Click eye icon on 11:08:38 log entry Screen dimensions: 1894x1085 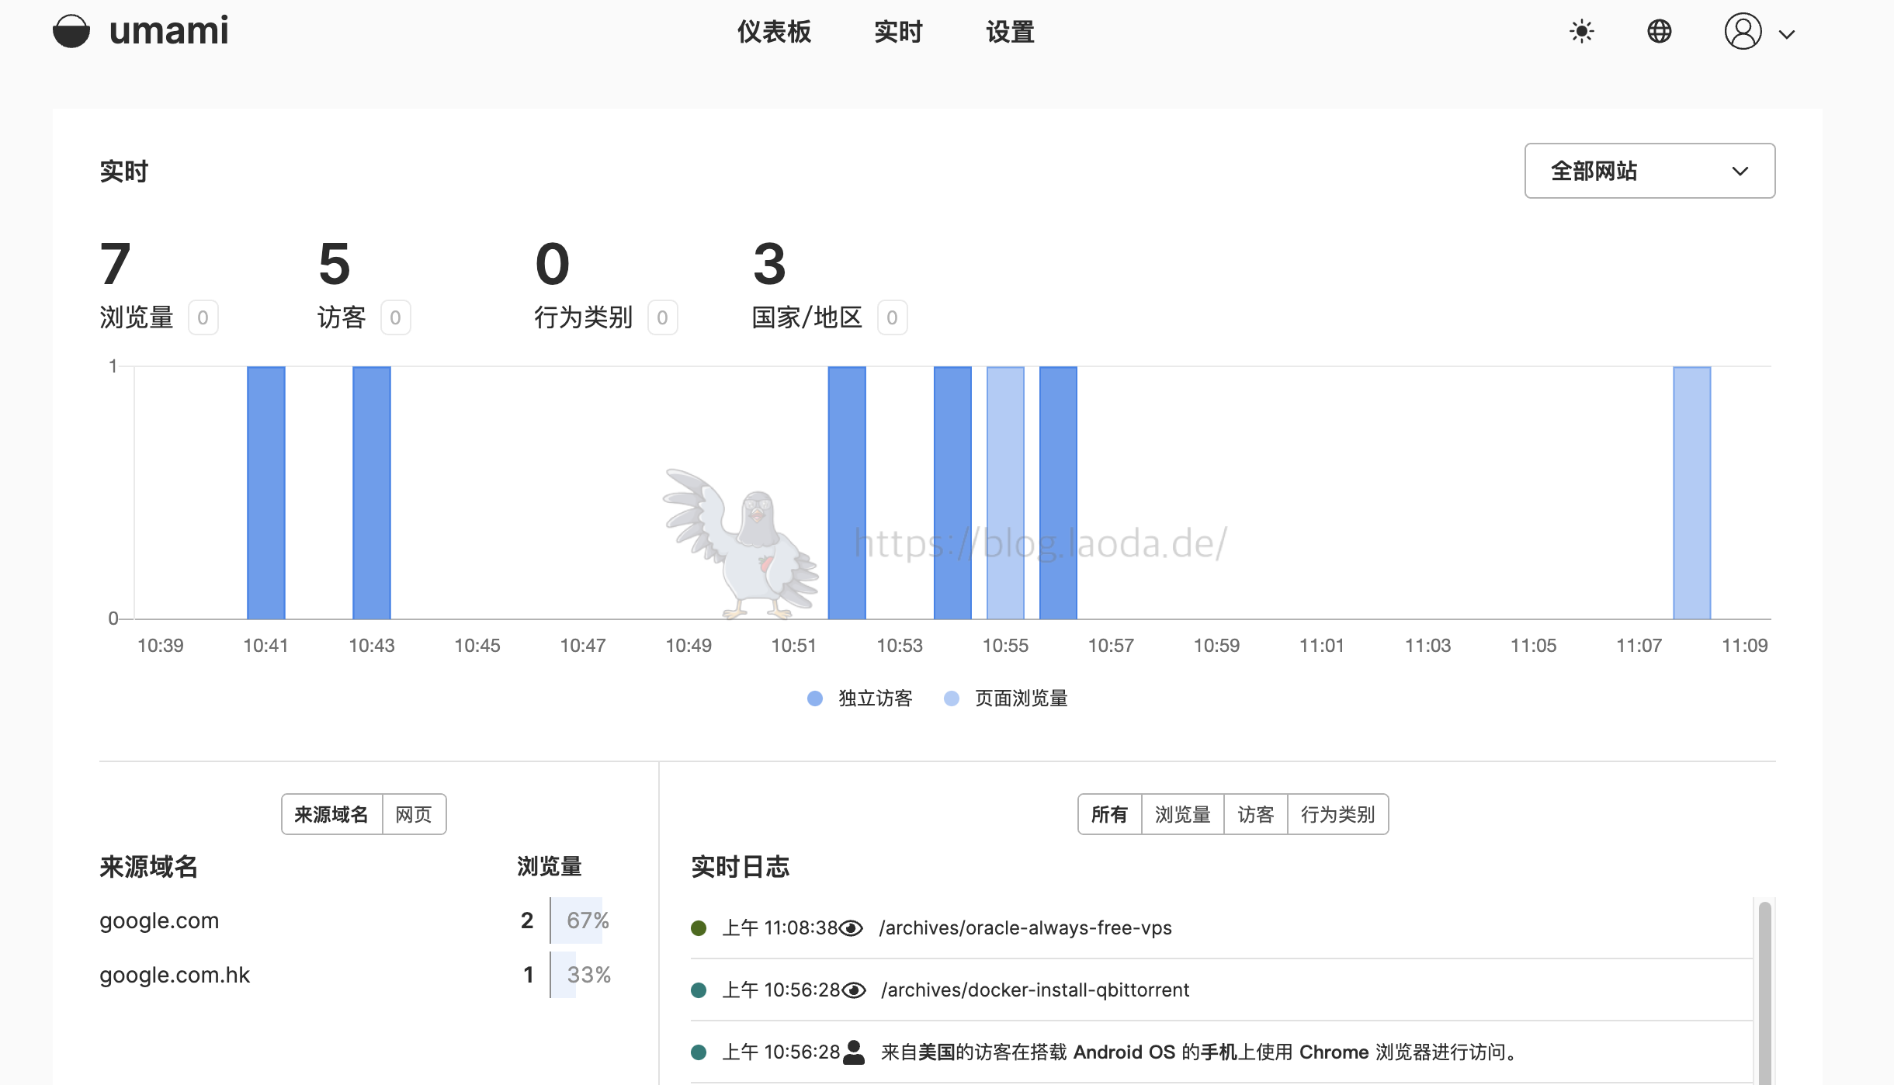[852, 928]
